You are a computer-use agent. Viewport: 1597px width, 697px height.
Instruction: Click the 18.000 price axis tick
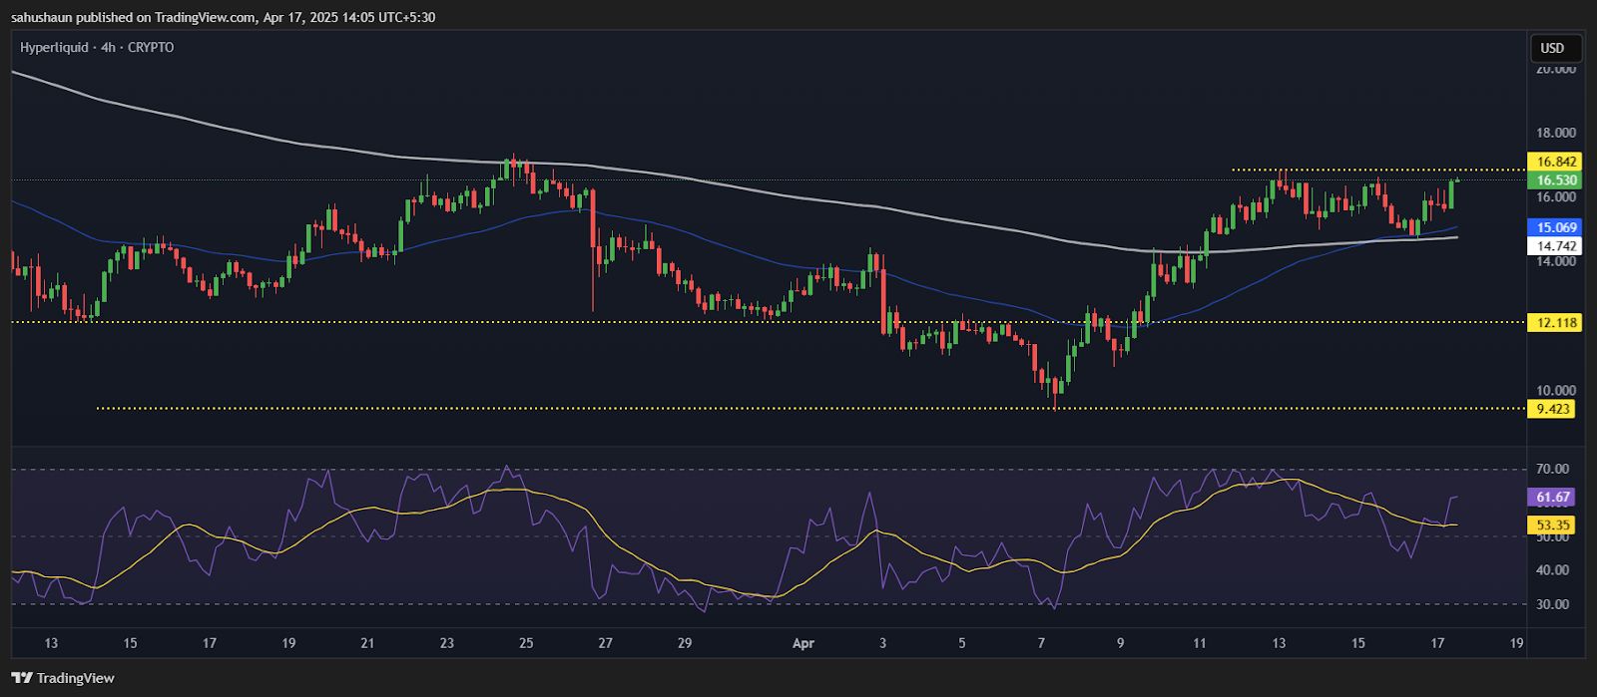(1556, 133)
